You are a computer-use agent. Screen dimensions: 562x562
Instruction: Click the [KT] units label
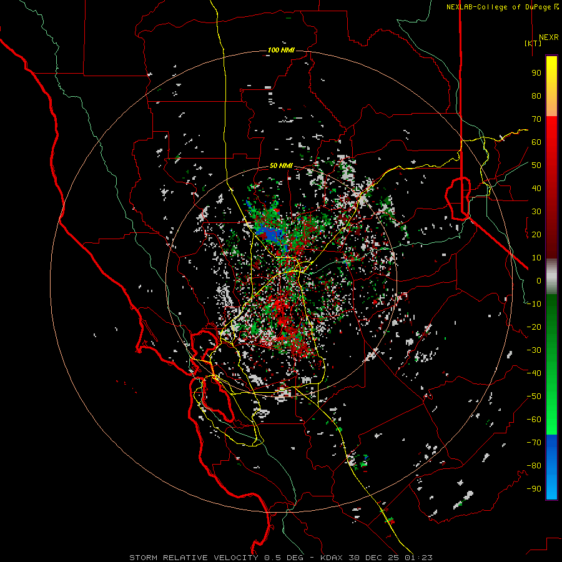[x=533, y=43]
